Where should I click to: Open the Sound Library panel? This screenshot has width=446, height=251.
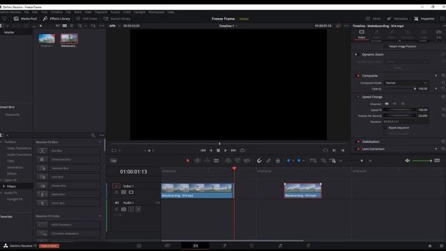(x=117, y=19)
